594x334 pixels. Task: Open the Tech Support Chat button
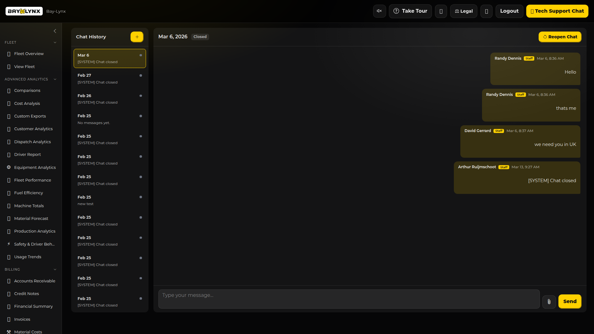(x=557, y=11)
